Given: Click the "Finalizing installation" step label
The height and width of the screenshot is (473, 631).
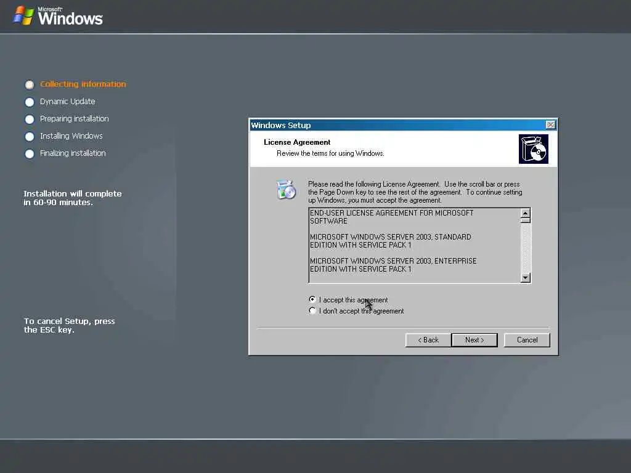Looking at the screenshot, I should click(x=73, y=153).
